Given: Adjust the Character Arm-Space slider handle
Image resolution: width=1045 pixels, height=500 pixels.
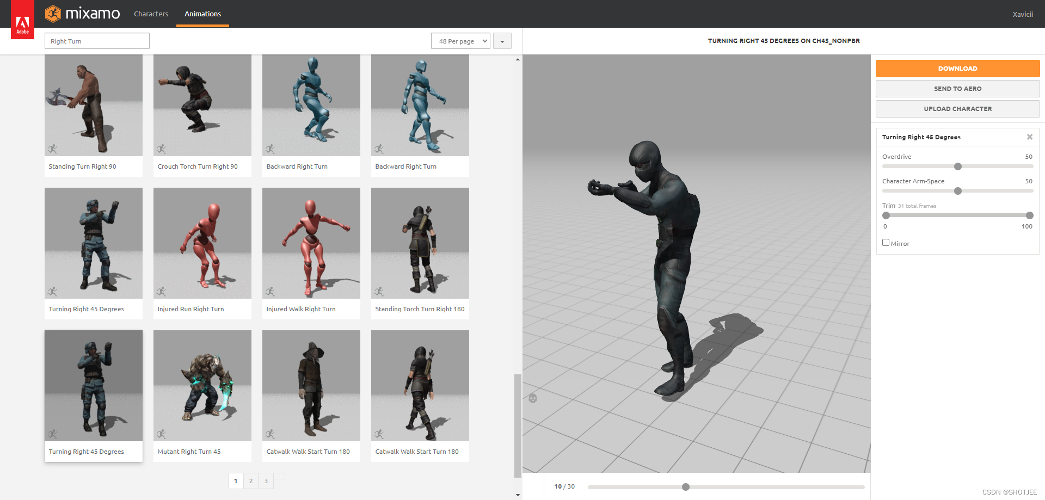Looking at the screenshot, I should click(x=958, y=191).
